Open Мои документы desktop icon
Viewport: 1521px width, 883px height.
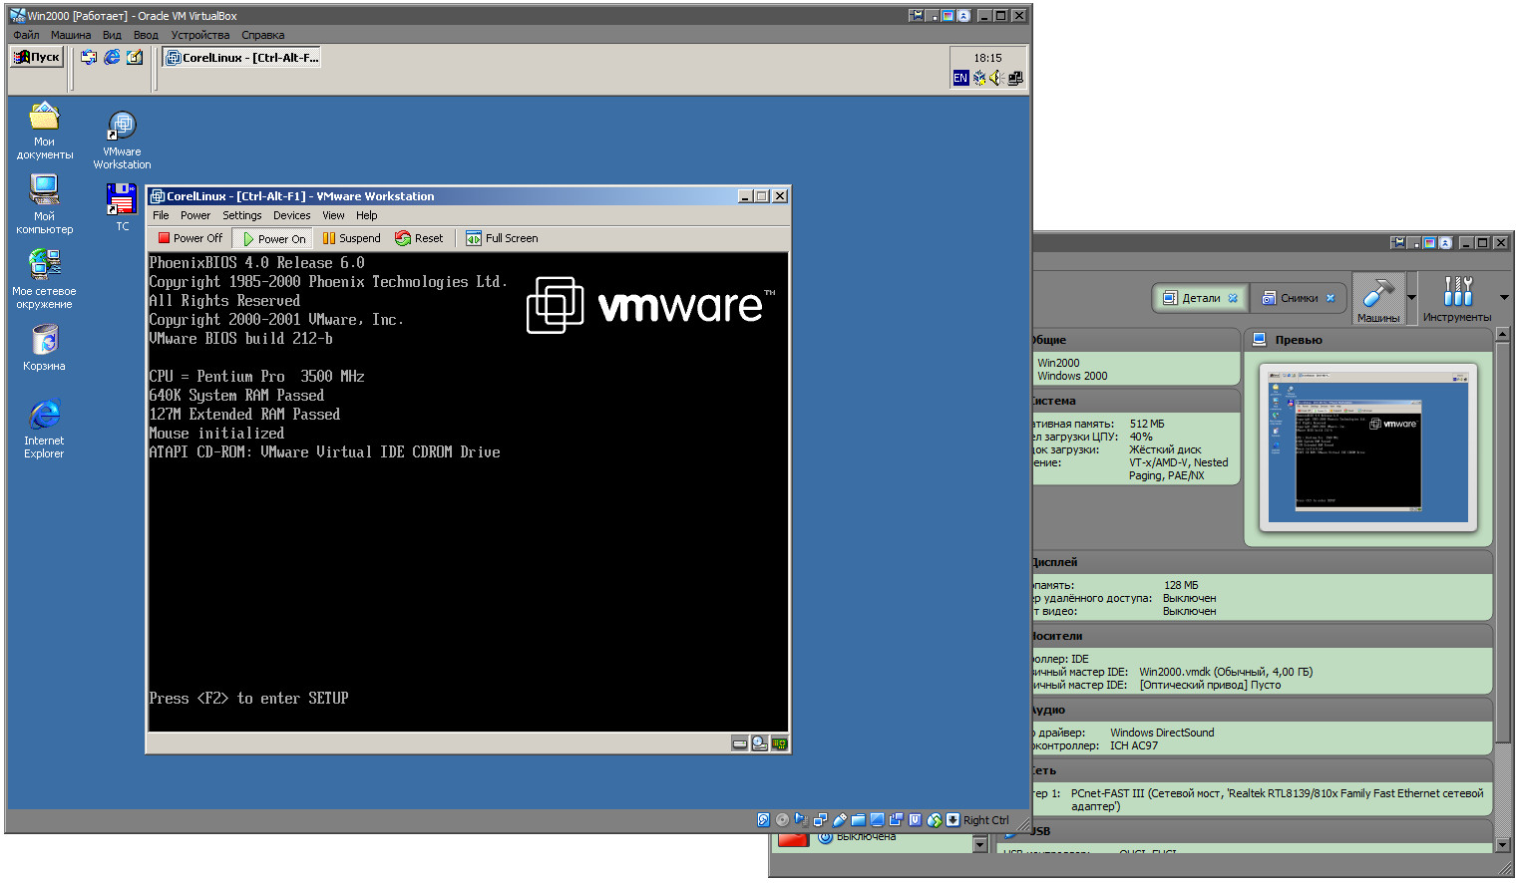point(44,132)
